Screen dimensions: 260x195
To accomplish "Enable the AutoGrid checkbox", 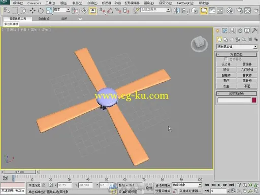I will (x=225, y=59).
